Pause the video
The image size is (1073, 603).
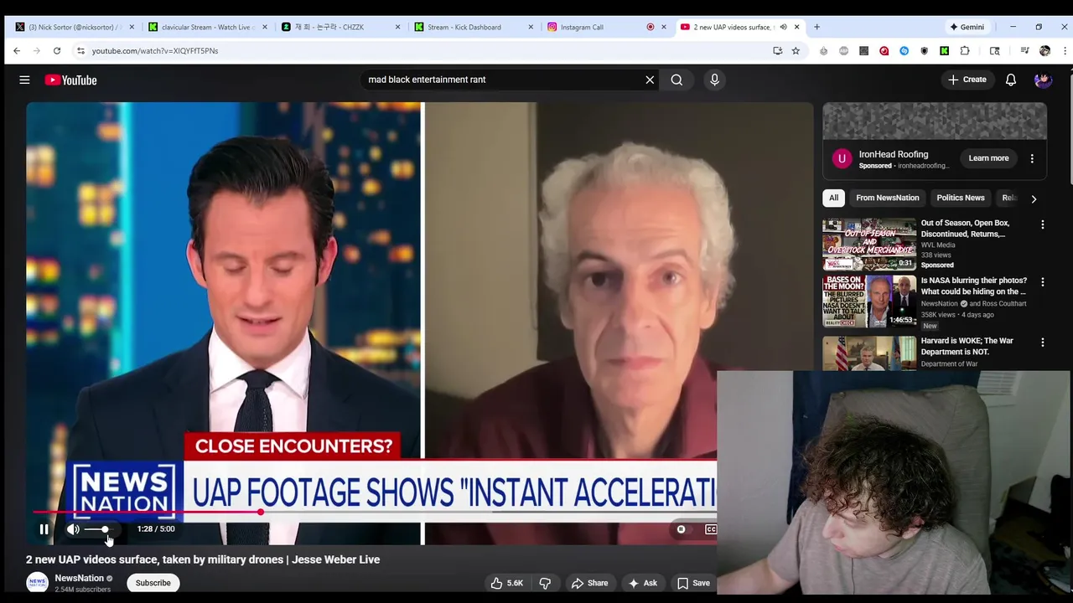click(x=44, y=529)
